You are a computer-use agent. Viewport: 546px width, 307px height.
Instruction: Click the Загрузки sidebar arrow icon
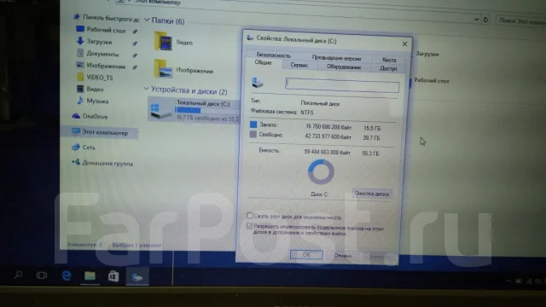[x=80, y=41]
